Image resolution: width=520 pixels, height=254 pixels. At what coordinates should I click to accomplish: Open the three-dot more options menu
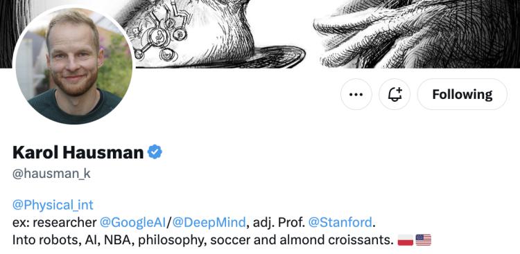click(356, 94)
